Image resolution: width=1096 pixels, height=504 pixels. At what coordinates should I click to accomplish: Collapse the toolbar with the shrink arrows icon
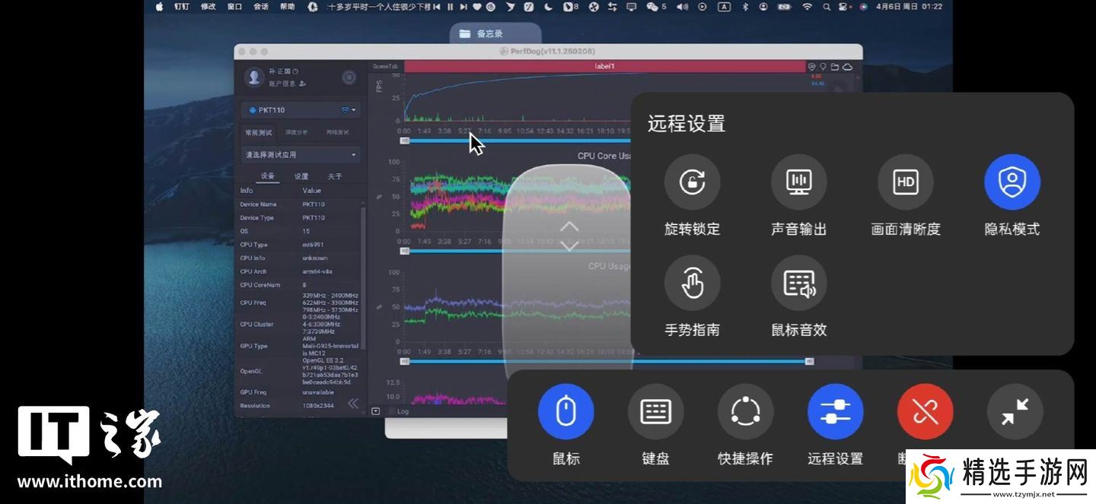click(x=1015, y=412)
